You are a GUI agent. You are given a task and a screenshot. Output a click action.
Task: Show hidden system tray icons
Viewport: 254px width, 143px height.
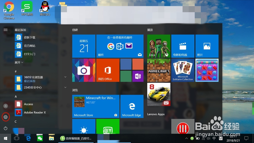pyautogui.click(x=186, y=138)
